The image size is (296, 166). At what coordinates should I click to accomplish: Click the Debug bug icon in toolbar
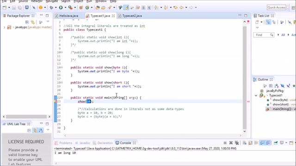[51, 7]
